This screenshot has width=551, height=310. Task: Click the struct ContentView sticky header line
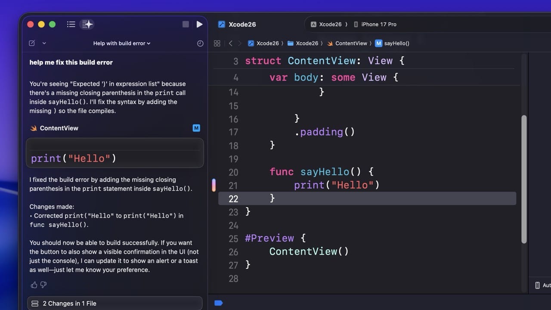click(x=325, y=61)
